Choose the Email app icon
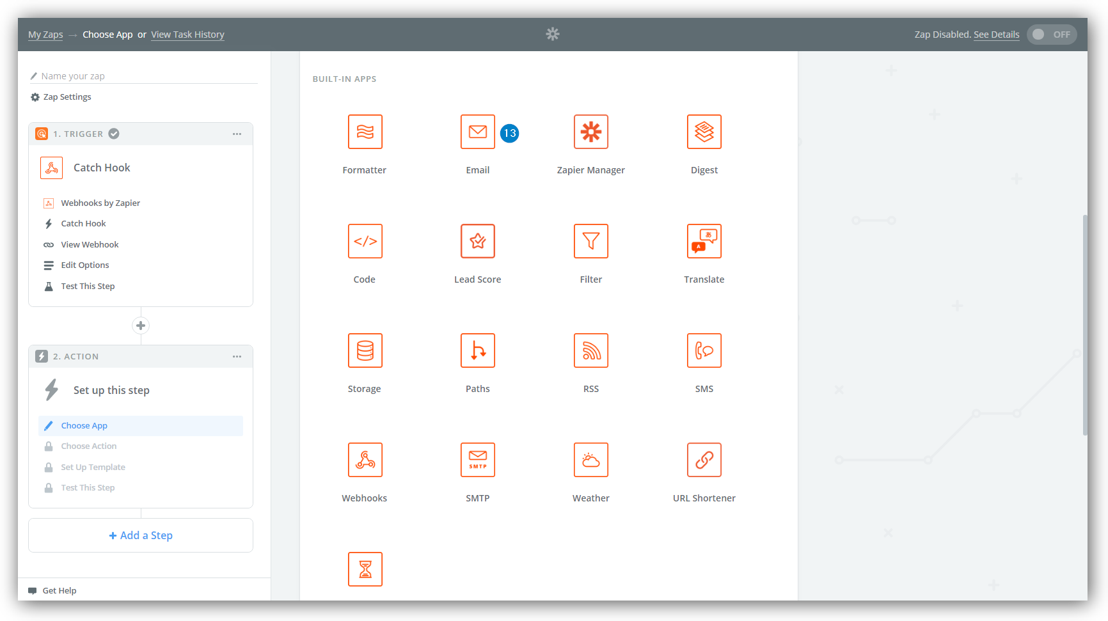Screen dimensions: 1108x621 click(x=478, y=132)
